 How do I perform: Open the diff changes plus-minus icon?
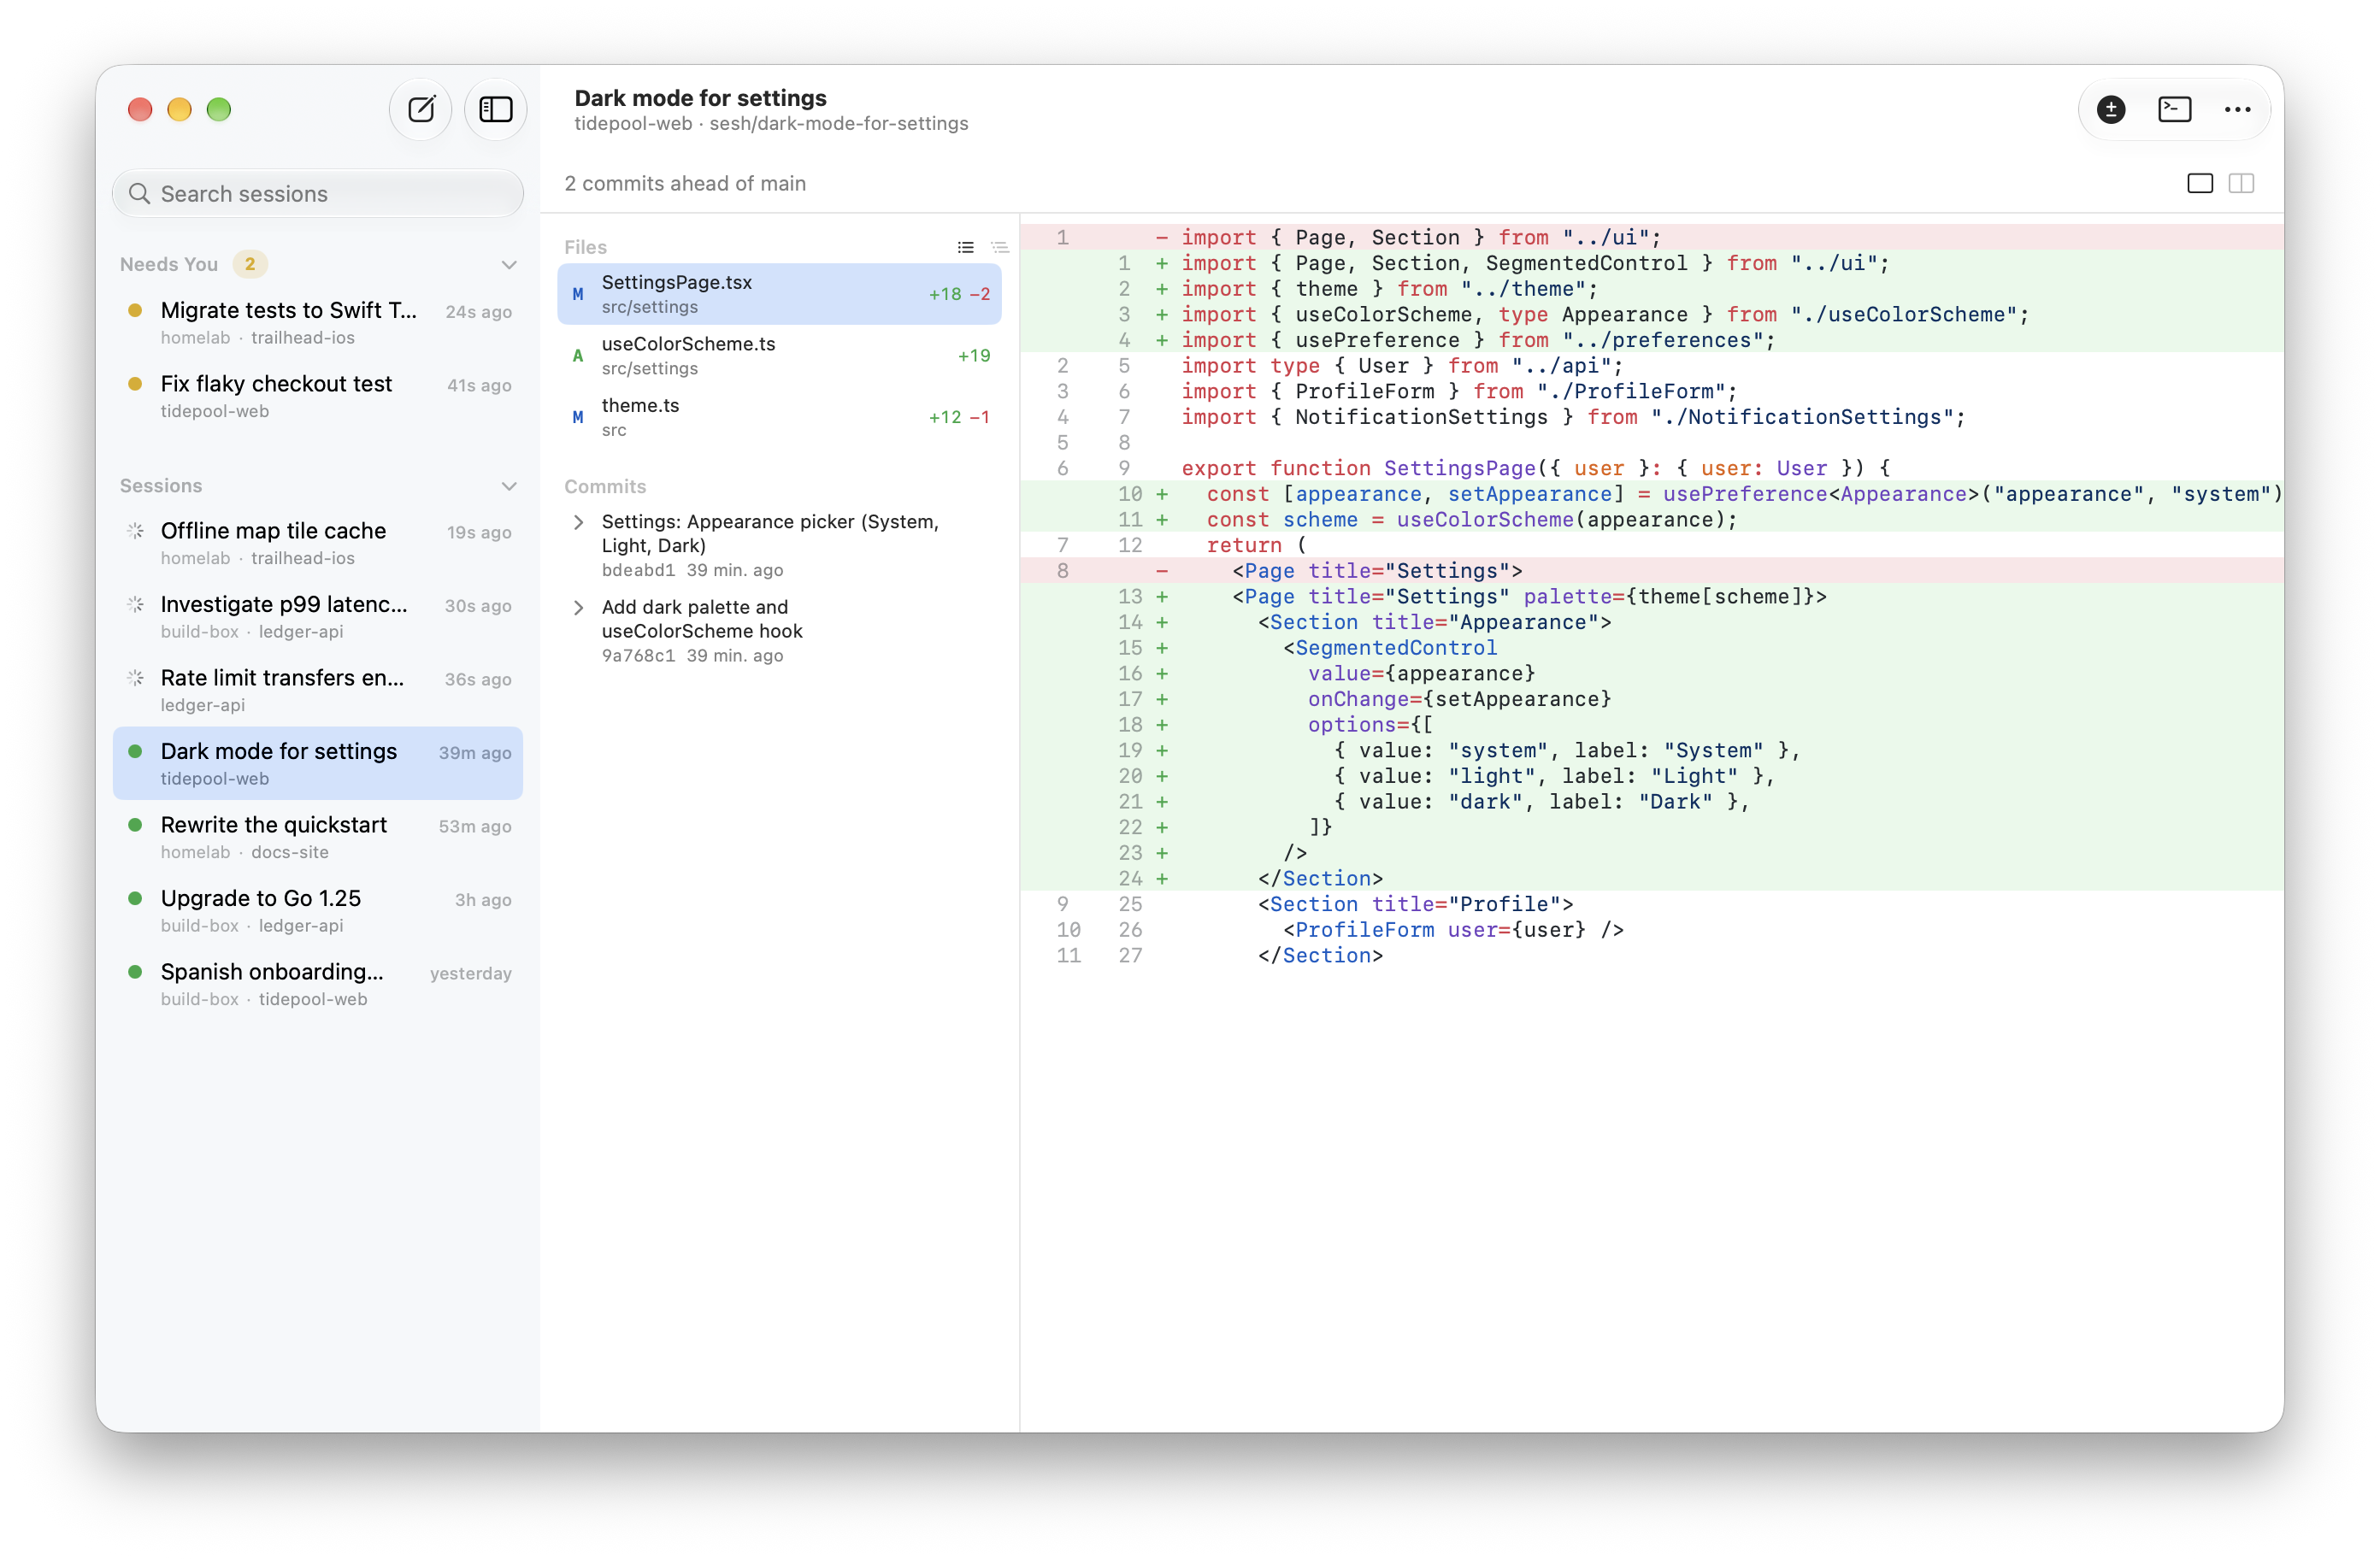coord(2111,109)
